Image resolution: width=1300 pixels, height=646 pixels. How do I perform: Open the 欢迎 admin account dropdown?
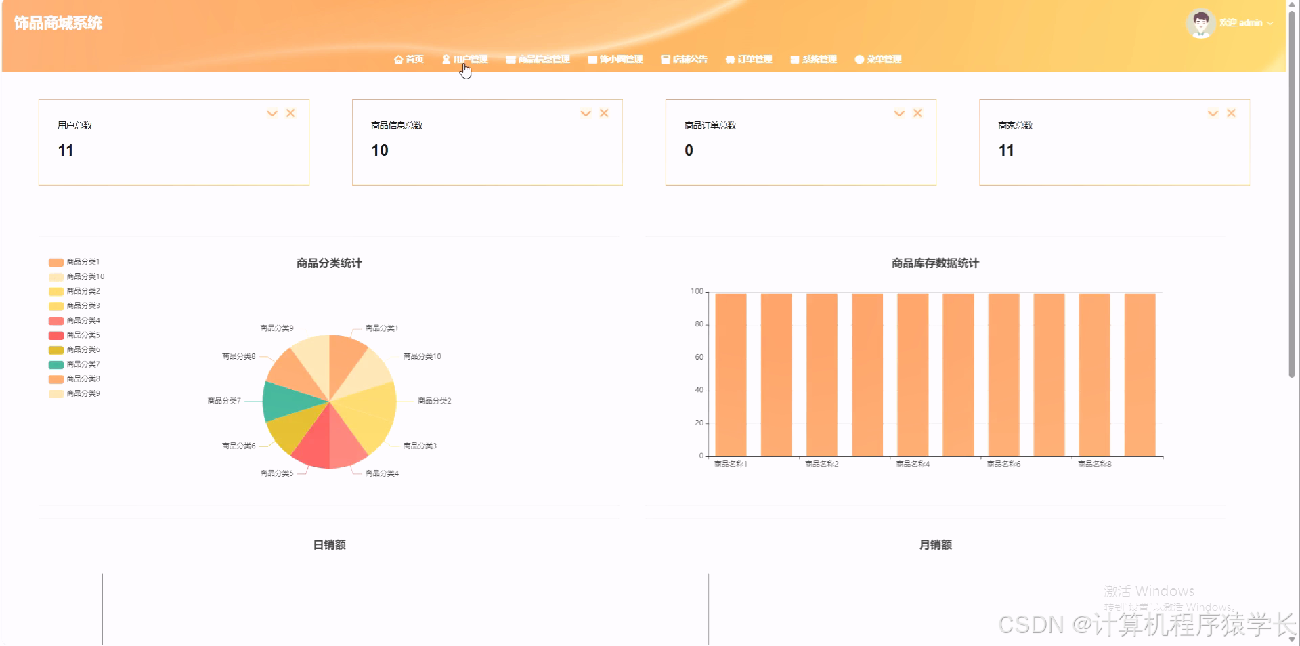point(1246,23)
